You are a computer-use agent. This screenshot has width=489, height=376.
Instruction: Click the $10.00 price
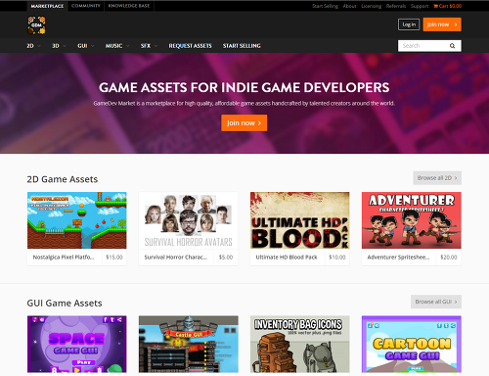coord(337,258)
